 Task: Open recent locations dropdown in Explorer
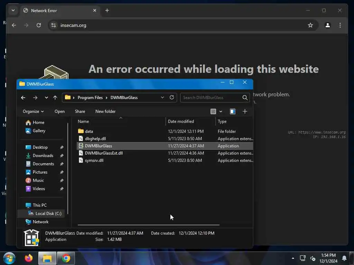click(x=46, y=98)
